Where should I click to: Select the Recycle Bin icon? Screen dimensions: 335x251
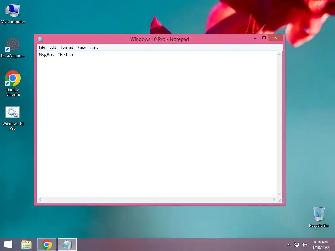[x=319, y=217]
